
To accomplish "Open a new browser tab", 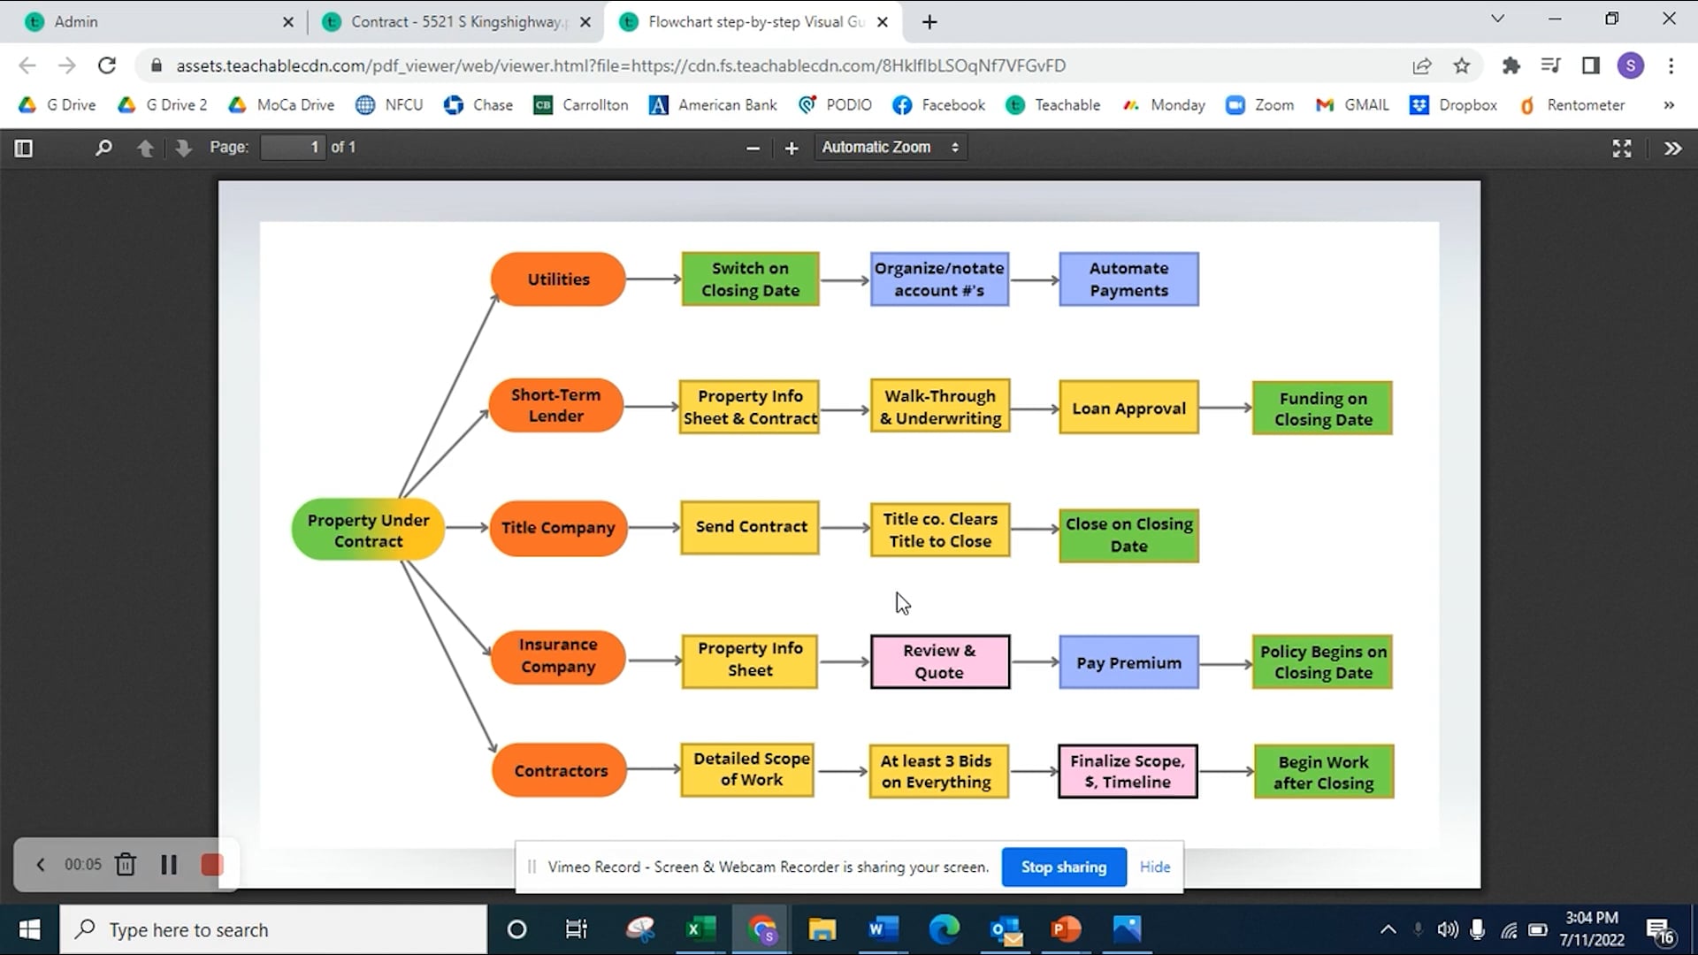I will (x=929, y=22).
